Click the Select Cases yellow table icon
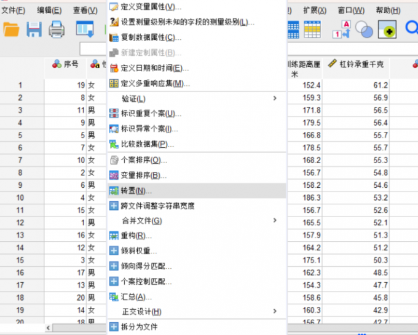 coord(314,29)
